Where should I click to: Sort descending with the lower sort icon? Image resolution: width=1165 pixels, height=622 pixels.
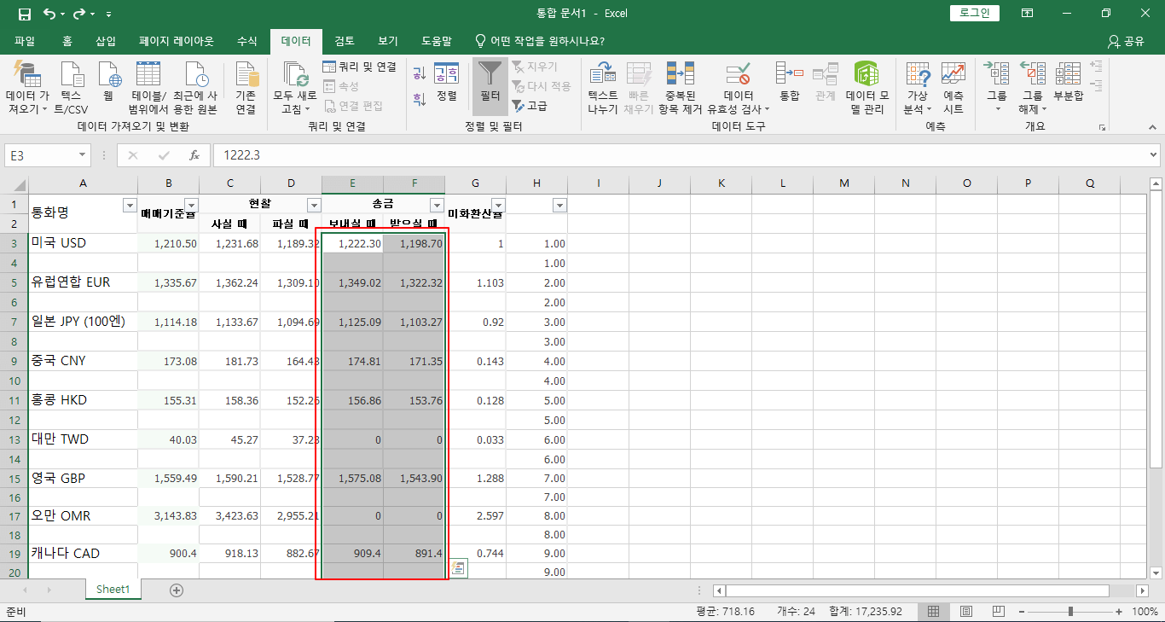(x=419, y=99)
